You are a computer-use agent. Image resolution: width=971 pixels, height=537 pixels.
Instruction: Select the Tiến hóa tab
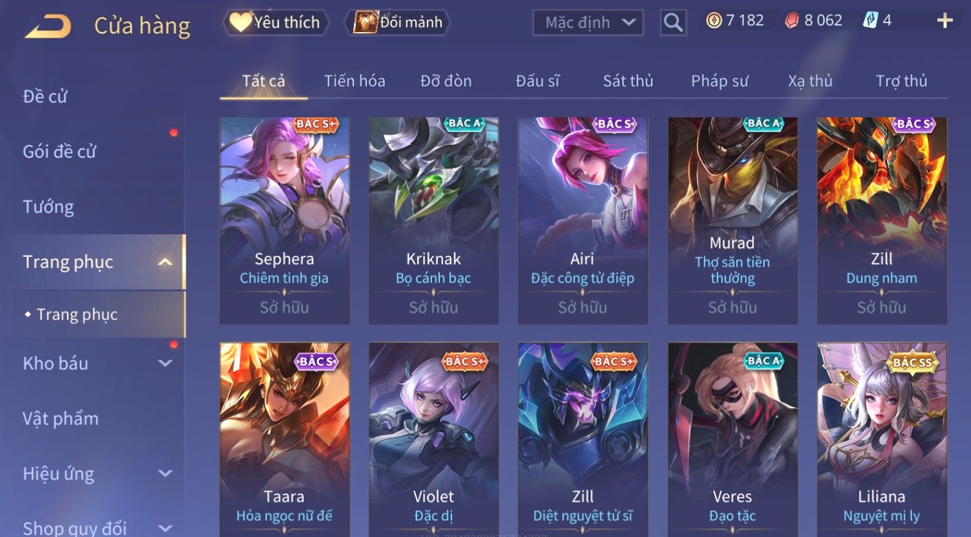(355, 81)
